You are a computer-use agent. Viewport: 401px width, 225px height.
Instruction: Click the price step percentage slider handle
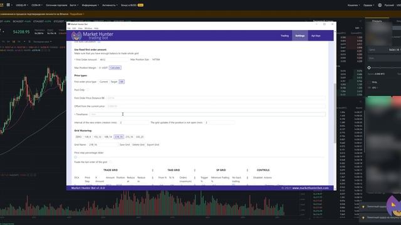pyautogui.click(x=75, y=157)
